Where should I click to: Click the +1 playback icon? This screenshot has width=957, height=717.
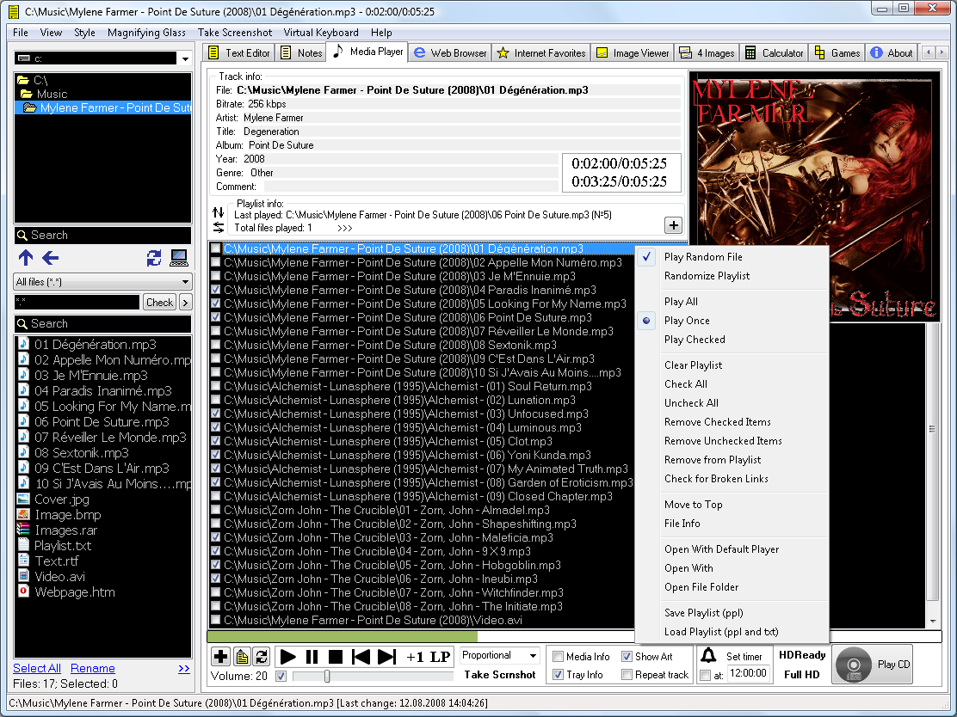pyautogui.click(x=415, y=657)
